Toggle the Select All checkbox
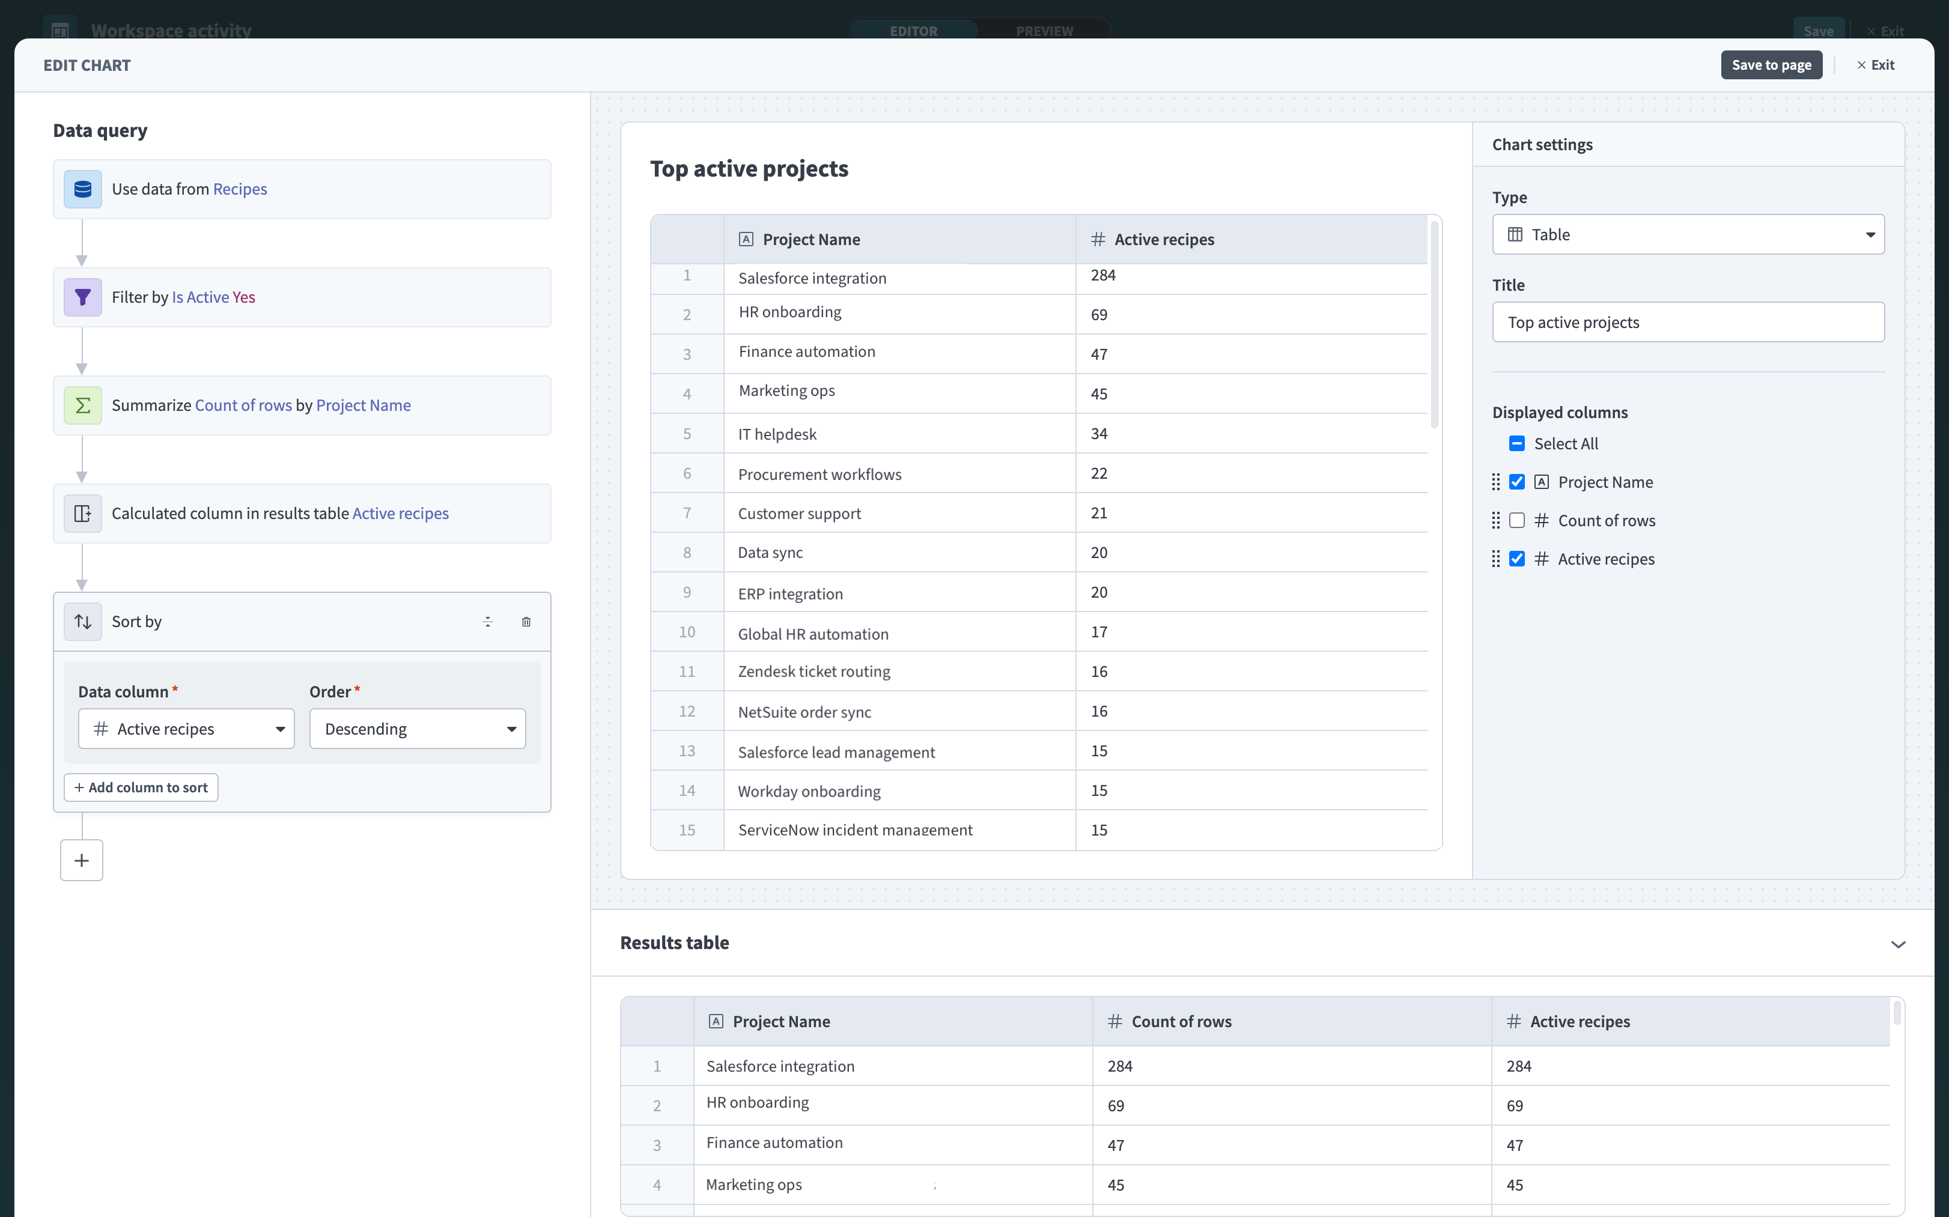The image size is (1949, 1217). point(1518,443)
